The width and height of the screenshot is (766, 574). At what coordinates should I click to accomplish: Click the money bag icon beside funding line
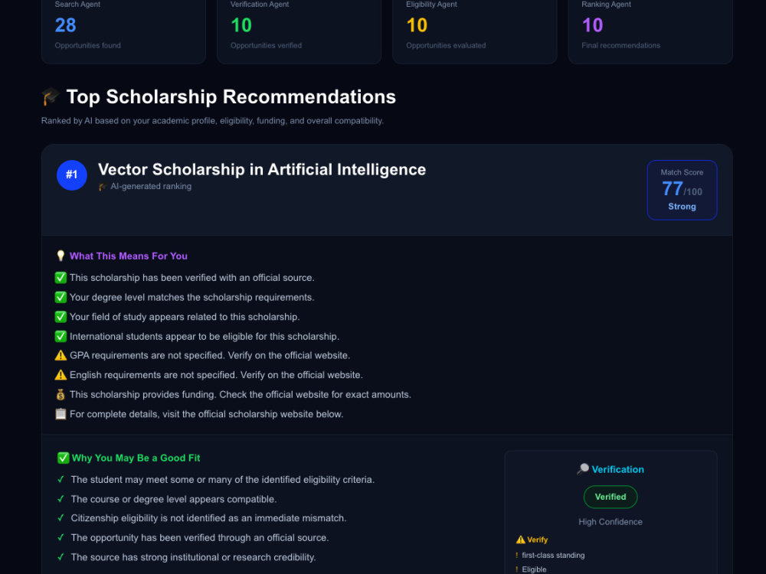[x=61, y=394]
